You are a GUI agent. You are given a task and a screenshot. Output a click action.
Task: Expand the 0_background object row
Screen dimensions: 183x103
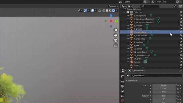pyautogui.click(x=128, y=15)
